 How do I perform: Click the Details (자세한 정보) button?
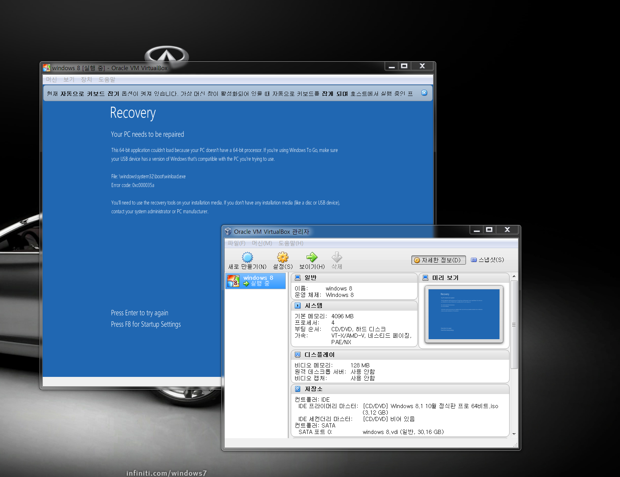(x=438, y=260)
